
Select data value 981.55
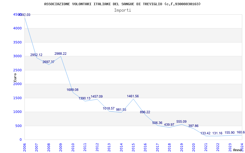pos(121,110)
